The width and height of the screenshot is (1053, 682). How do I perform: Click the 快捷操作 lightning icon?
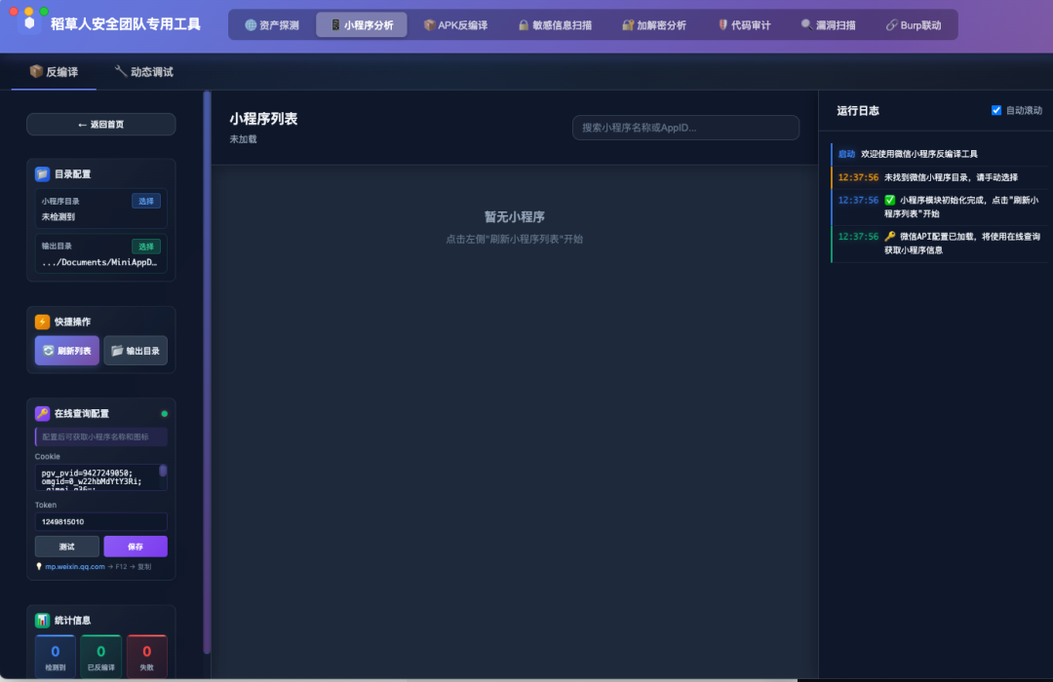point(42,322)
